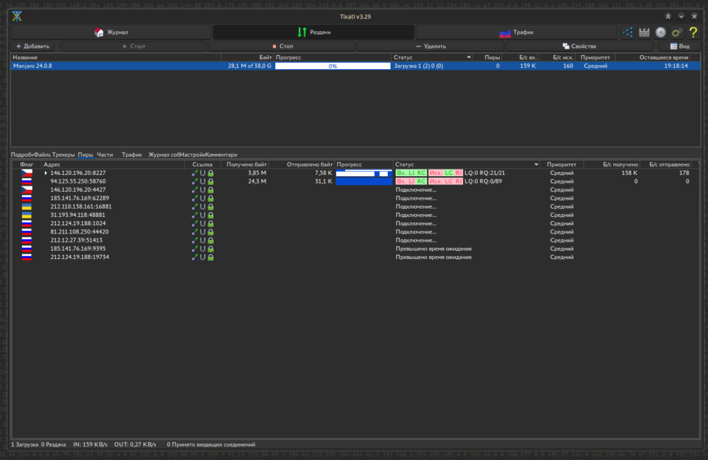Click the lock icon for 94.125.55.250:58760

click(211, 181)
